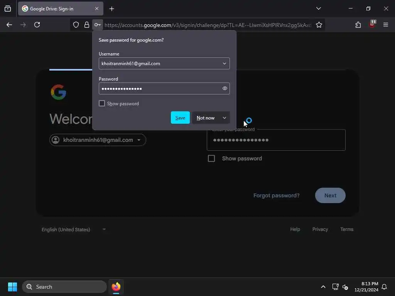Open the Privacy link in footer

point(320,229)
